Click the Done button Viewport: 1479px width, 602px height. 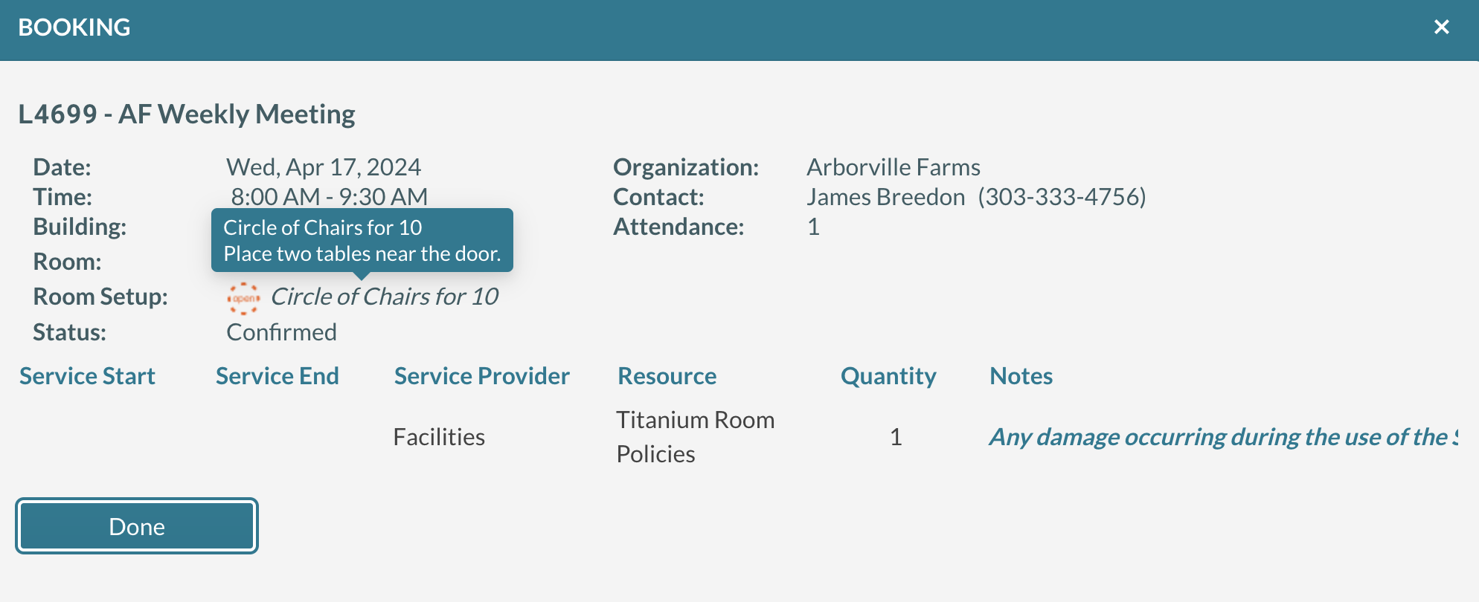137,526
